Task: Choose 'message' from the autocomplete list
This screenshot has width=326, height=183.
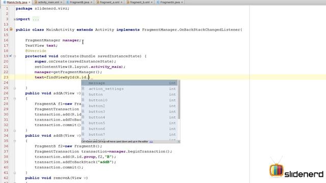Action: pyautogui.click(x=129, y=83)
